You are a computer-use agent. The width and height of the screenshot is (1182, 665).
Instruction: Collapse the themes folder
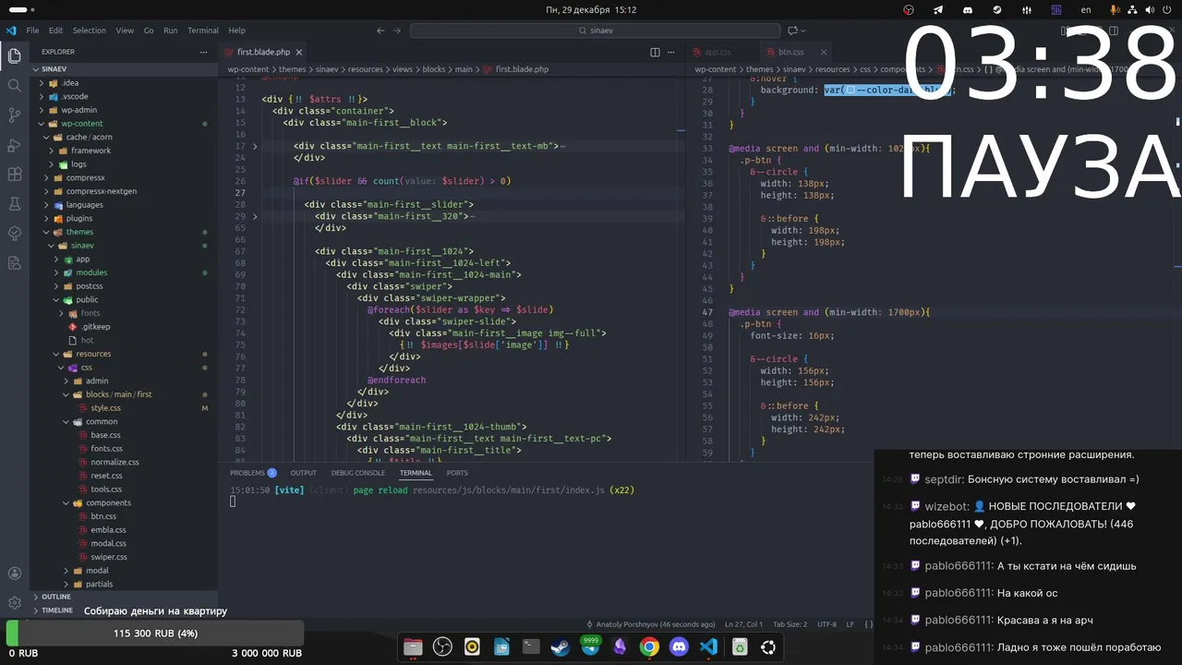124,232
